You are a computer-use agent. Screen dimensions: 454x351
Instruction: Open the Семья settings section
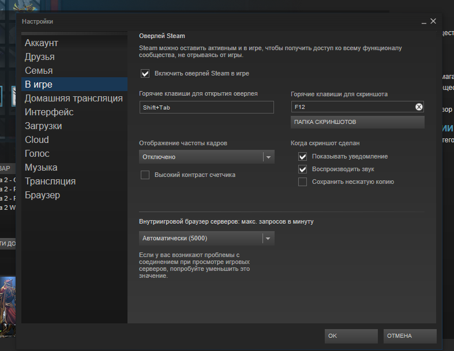[x=74, y=71]
